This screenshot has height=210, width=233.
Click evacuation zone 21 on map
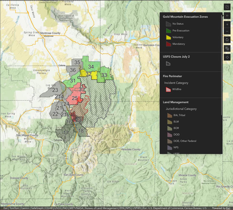pyautogui.click(x=59, y=108)
